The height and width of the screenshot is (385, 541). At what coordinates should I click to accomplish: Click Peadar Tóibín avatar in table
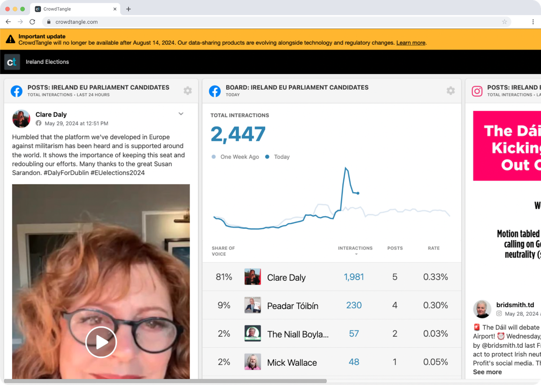pyautogui.click(x=253, y=305)
